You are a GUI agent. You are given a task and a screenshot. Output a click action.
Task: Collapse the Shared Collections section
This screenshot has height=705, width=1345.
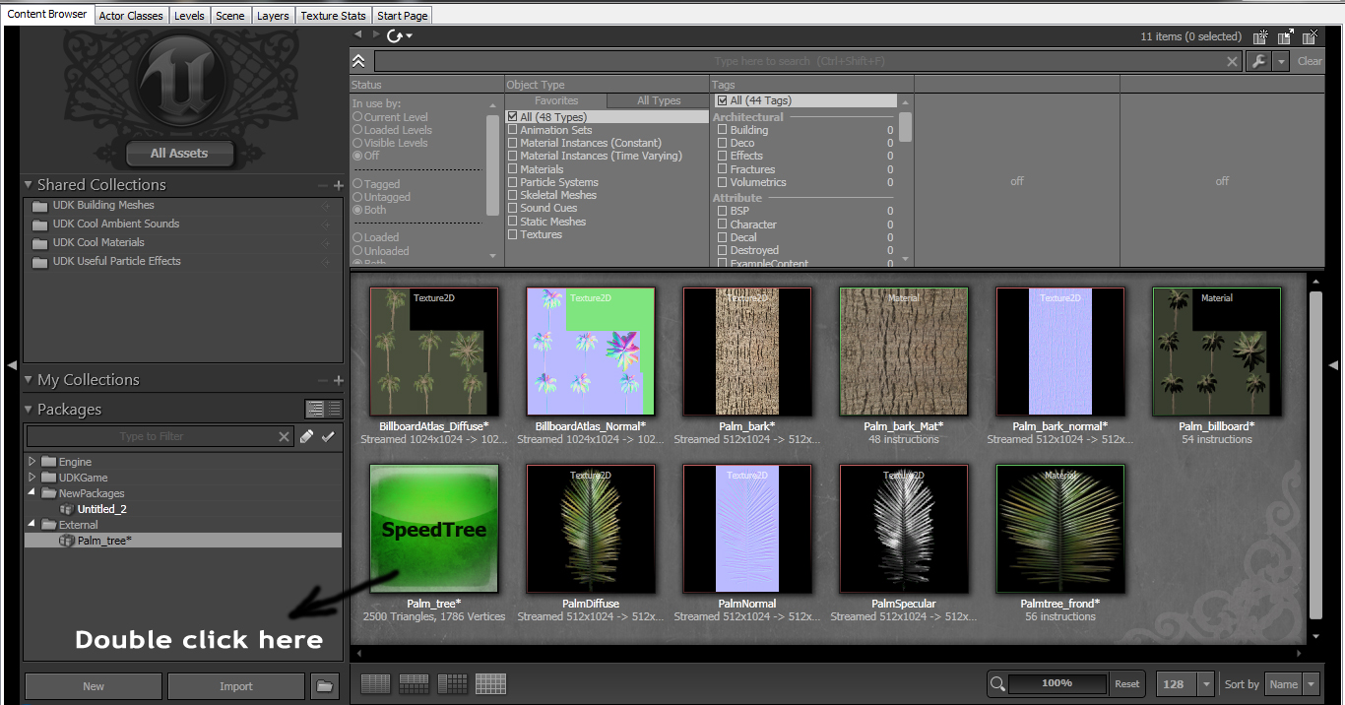click(29, 185)
